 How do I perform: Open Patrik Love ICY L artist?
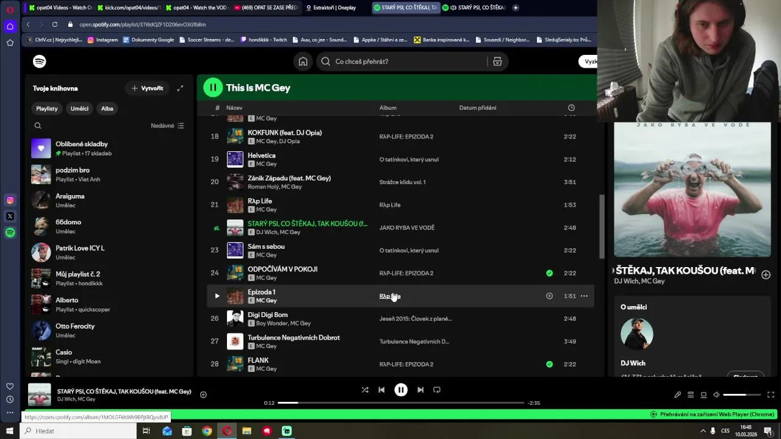click(110, 252)
